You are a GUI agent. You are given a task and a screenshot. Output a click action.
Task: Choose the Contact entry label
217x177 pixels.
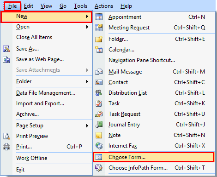pos(118,82)
